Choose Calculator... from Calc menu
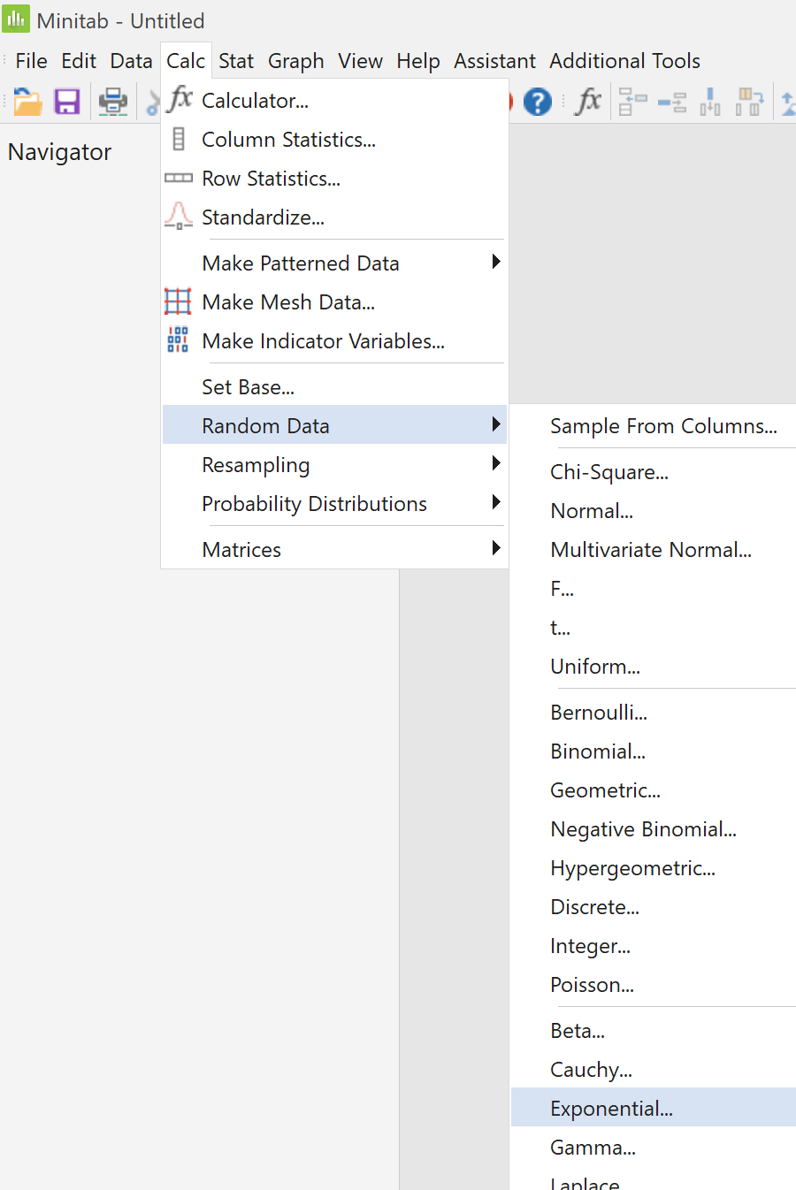This screenshot has height=1190, width=796. click(335, 101)
